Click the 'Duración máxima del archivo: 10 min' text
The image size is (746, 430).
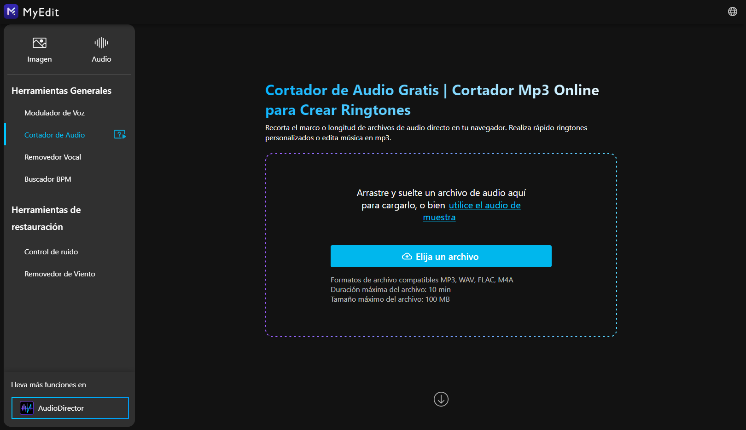390,289
